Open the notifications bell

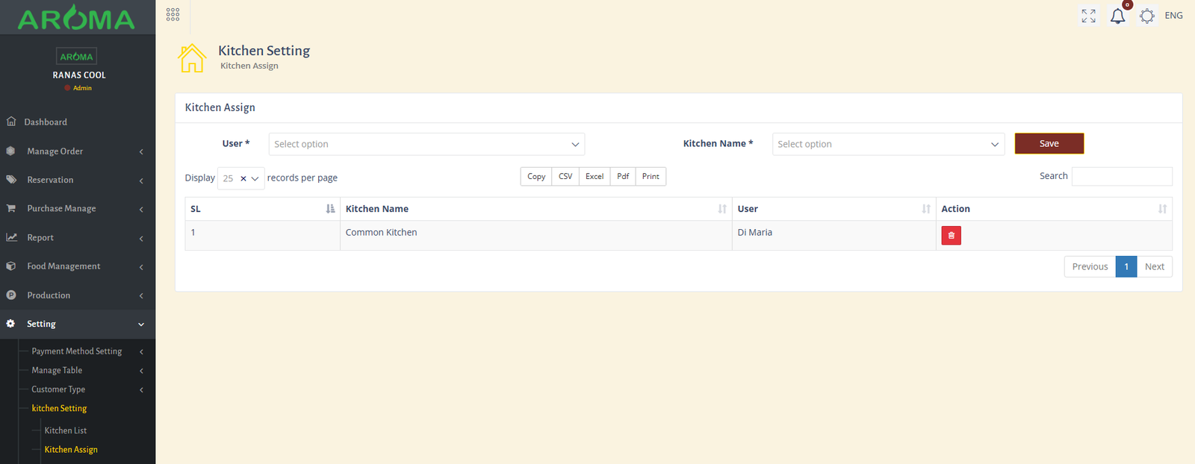click(x=1117, y=16)
